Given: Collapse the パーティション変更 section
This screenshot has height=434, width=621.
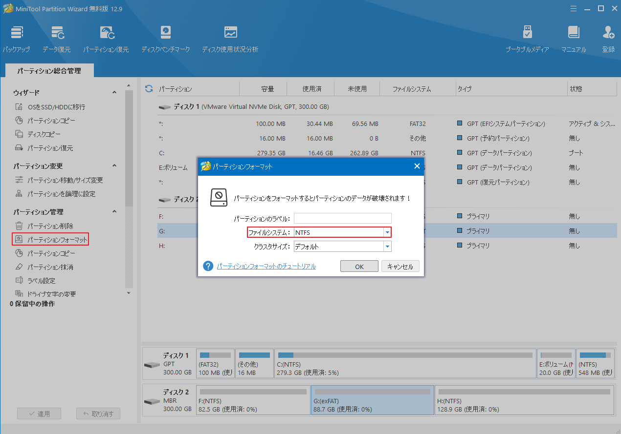Looking at the screenshot, I should 114,165.
